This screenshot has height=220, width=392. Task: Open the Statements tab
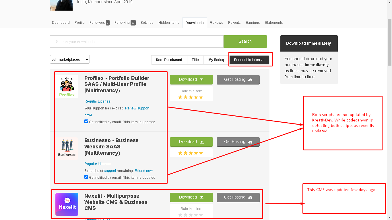pyautogui.click(x=274, y=23)
